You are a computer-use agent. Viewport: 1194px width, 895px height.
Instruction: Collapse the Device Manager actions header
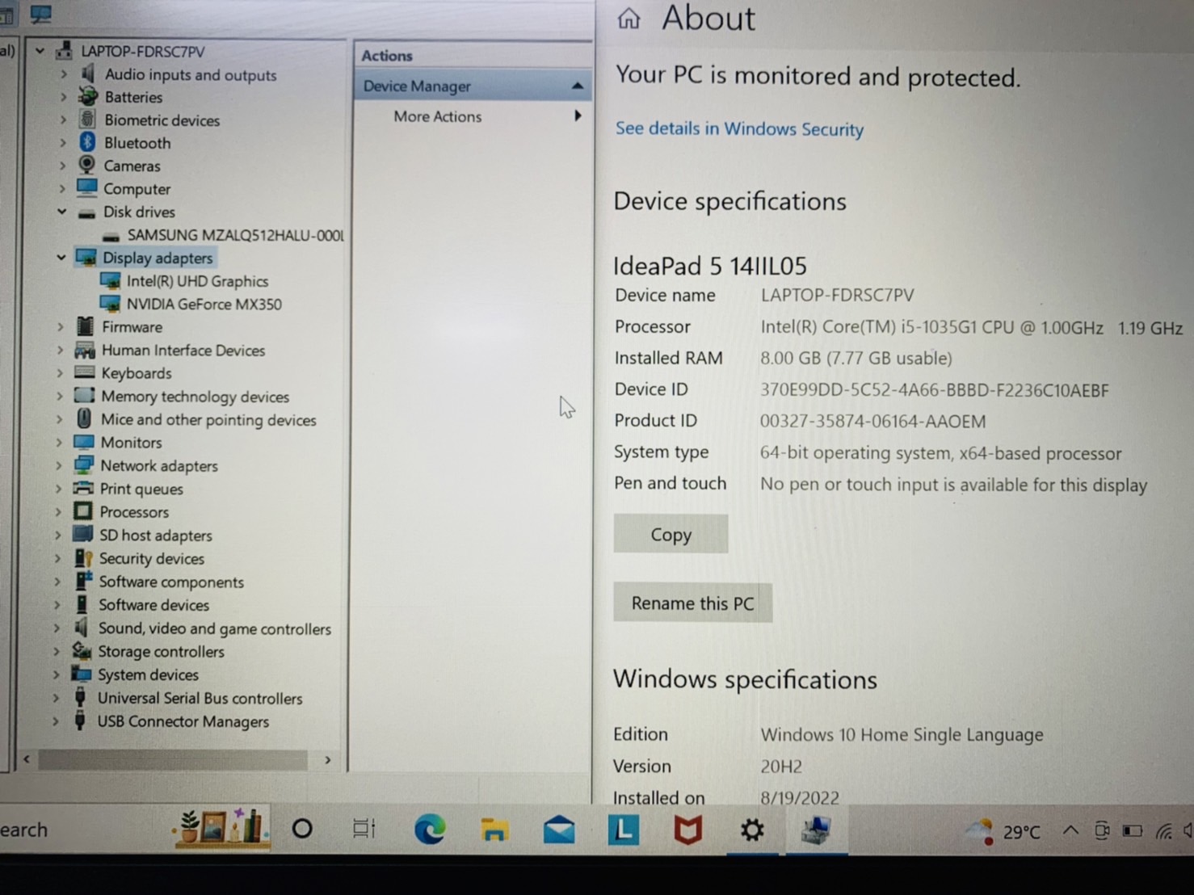coord(577,86)
